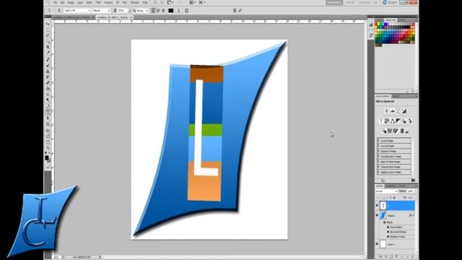Select the Quick Selection tool
Viewport: 462px width, 260px height.
(x=48, y=41)
